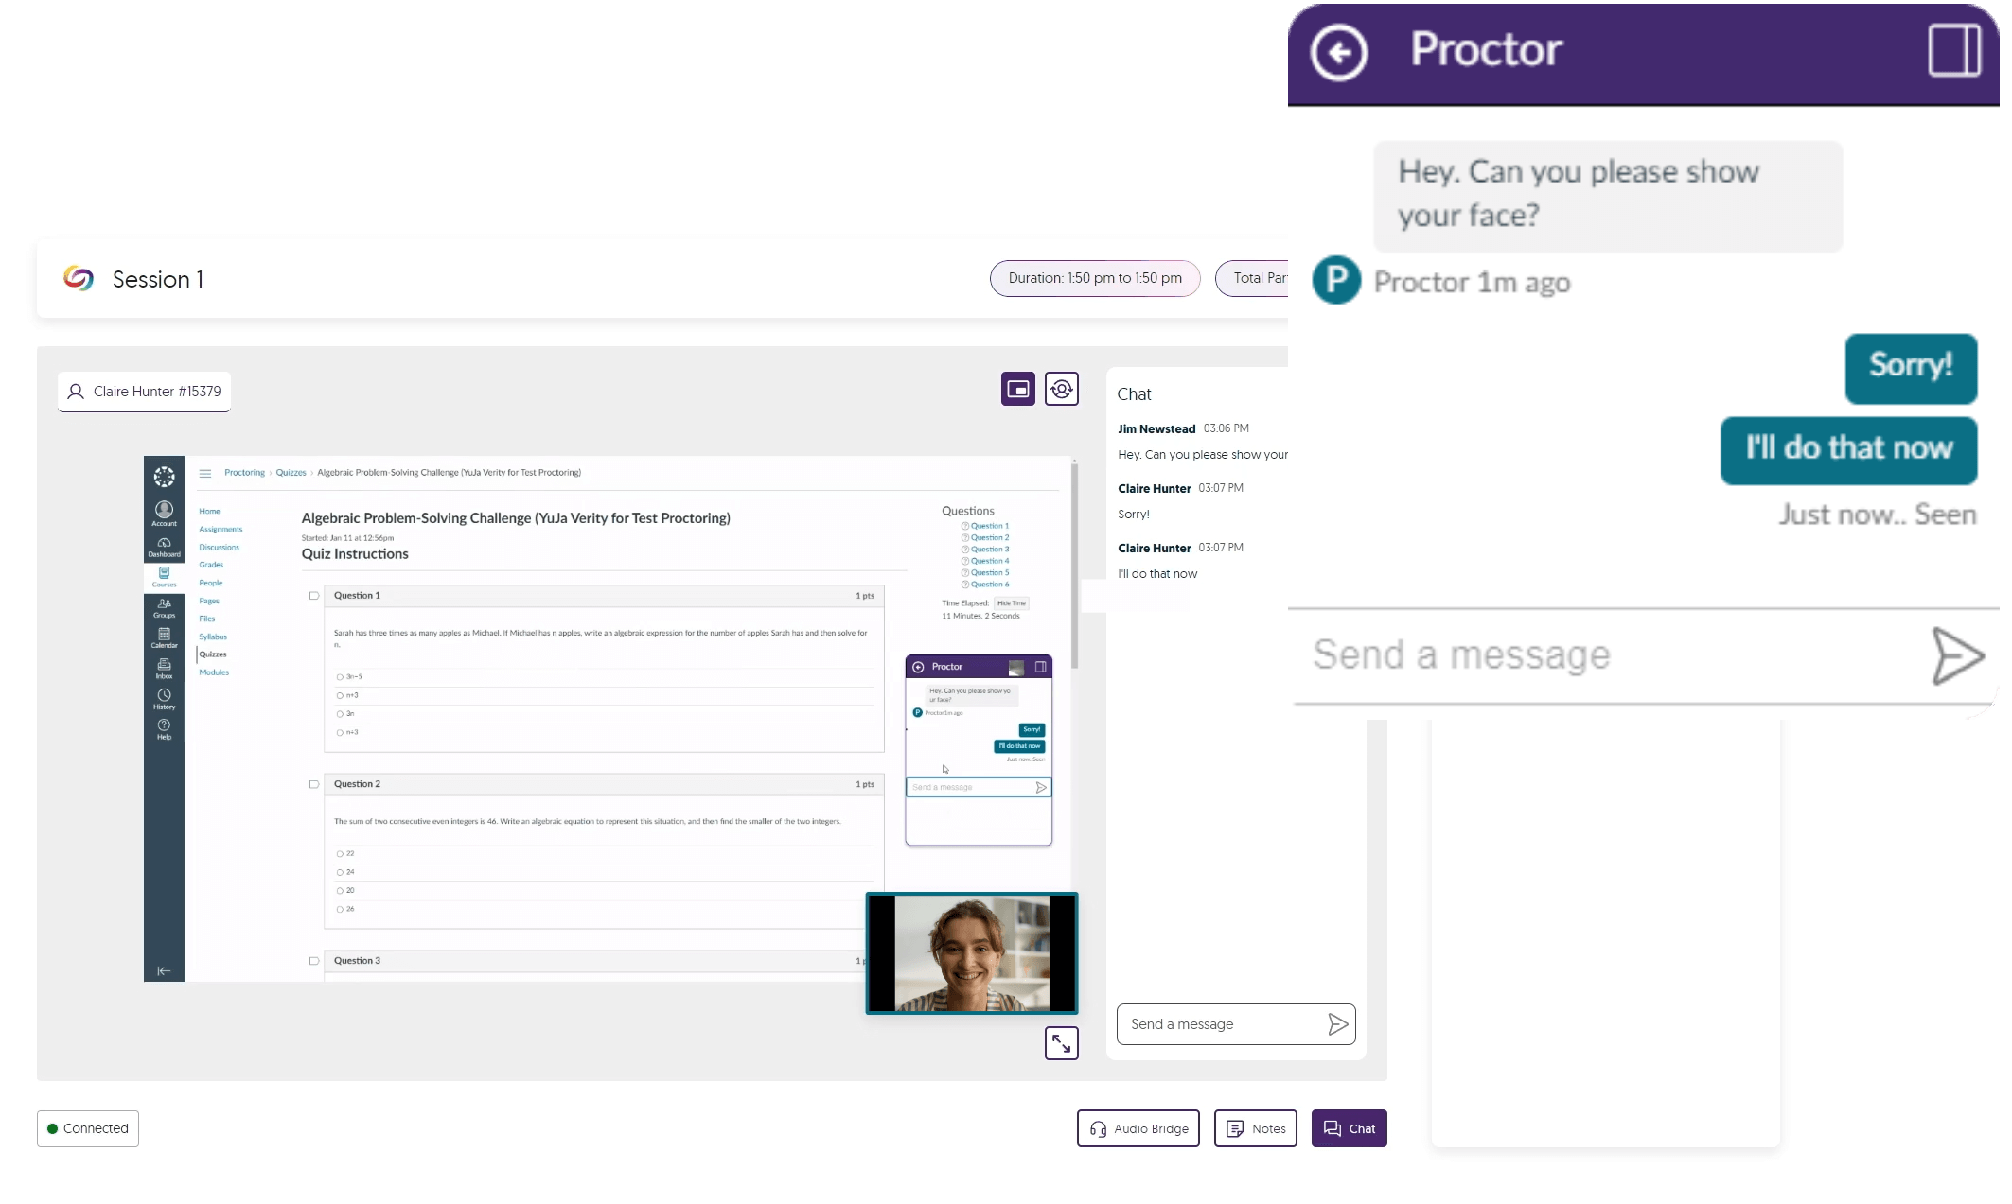Send the message in Chat panel

[x=1337, y=1024]
